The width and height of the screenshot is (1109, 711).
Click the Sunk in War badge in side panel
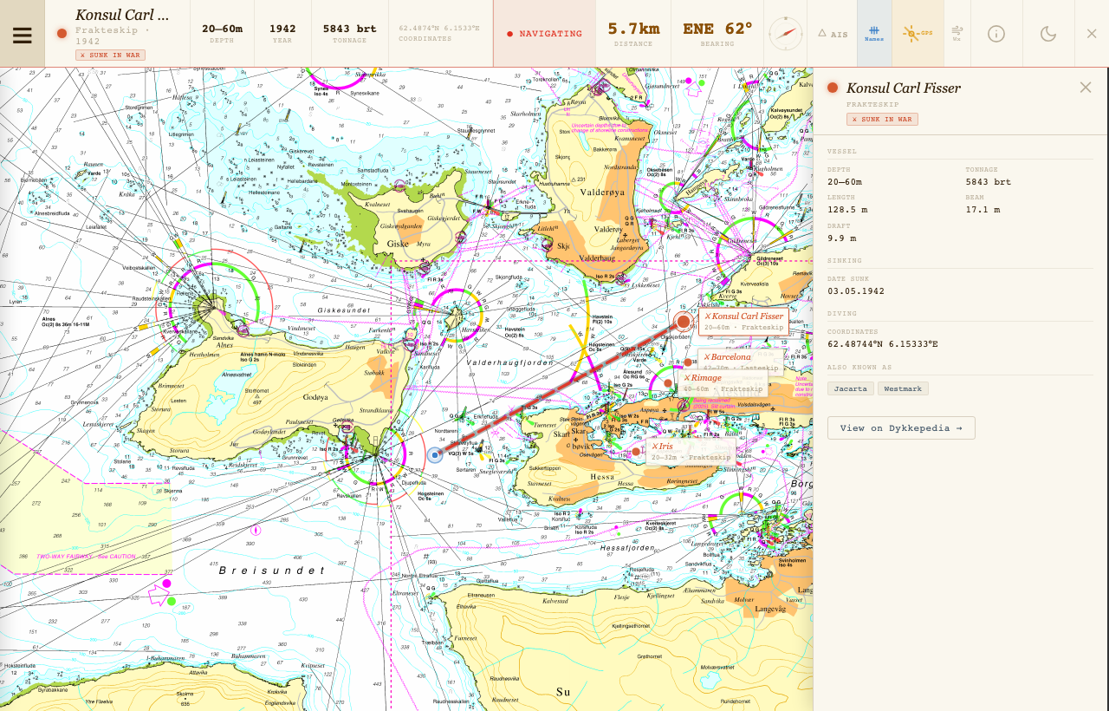[882, 119]
